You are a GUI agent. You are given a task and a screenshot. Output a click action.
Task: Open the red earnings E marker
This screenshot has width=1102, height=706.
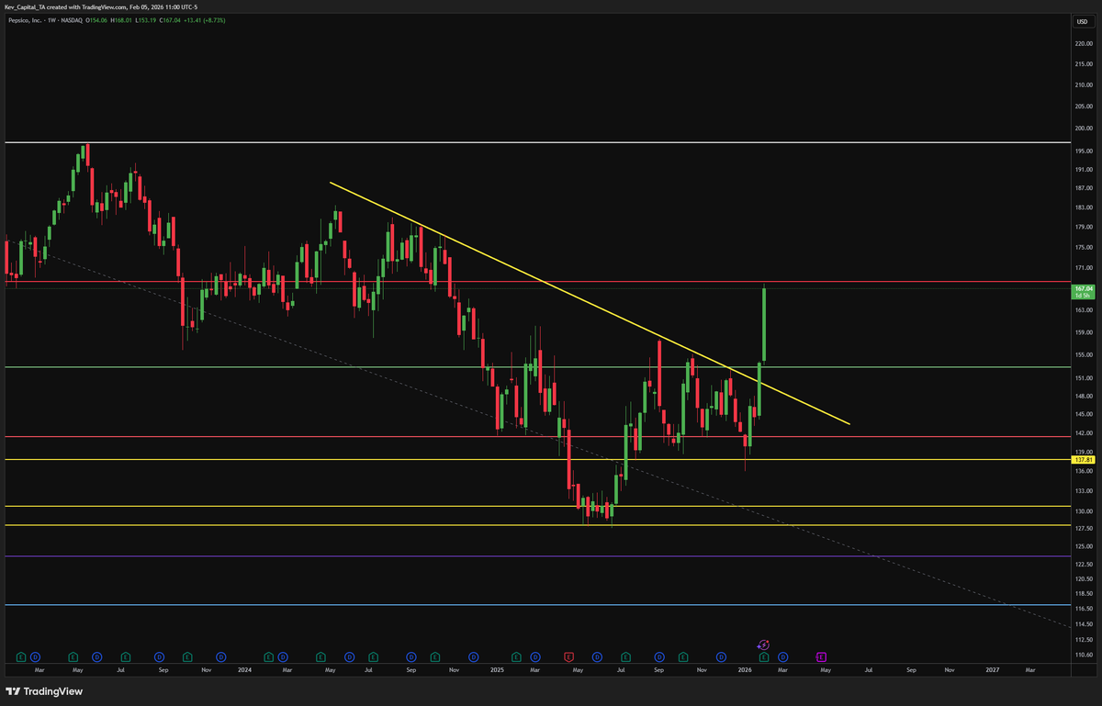pyautogui.click(x=568, y=656)
